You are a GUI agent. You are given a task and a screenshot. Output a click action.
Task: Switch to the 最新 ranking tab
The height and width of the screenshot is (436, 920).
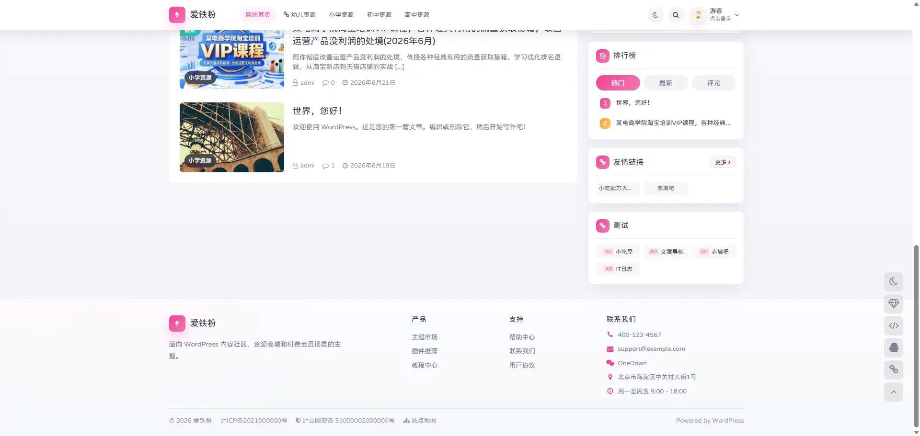point(666,83)
